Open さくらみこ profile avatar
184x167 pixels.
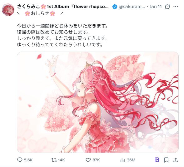pos(8,10)
